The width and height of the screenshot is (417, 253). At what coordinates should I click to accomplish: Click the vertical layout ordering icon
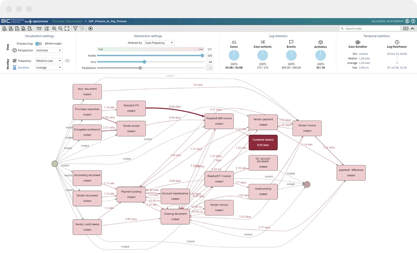tap(47, 29)
